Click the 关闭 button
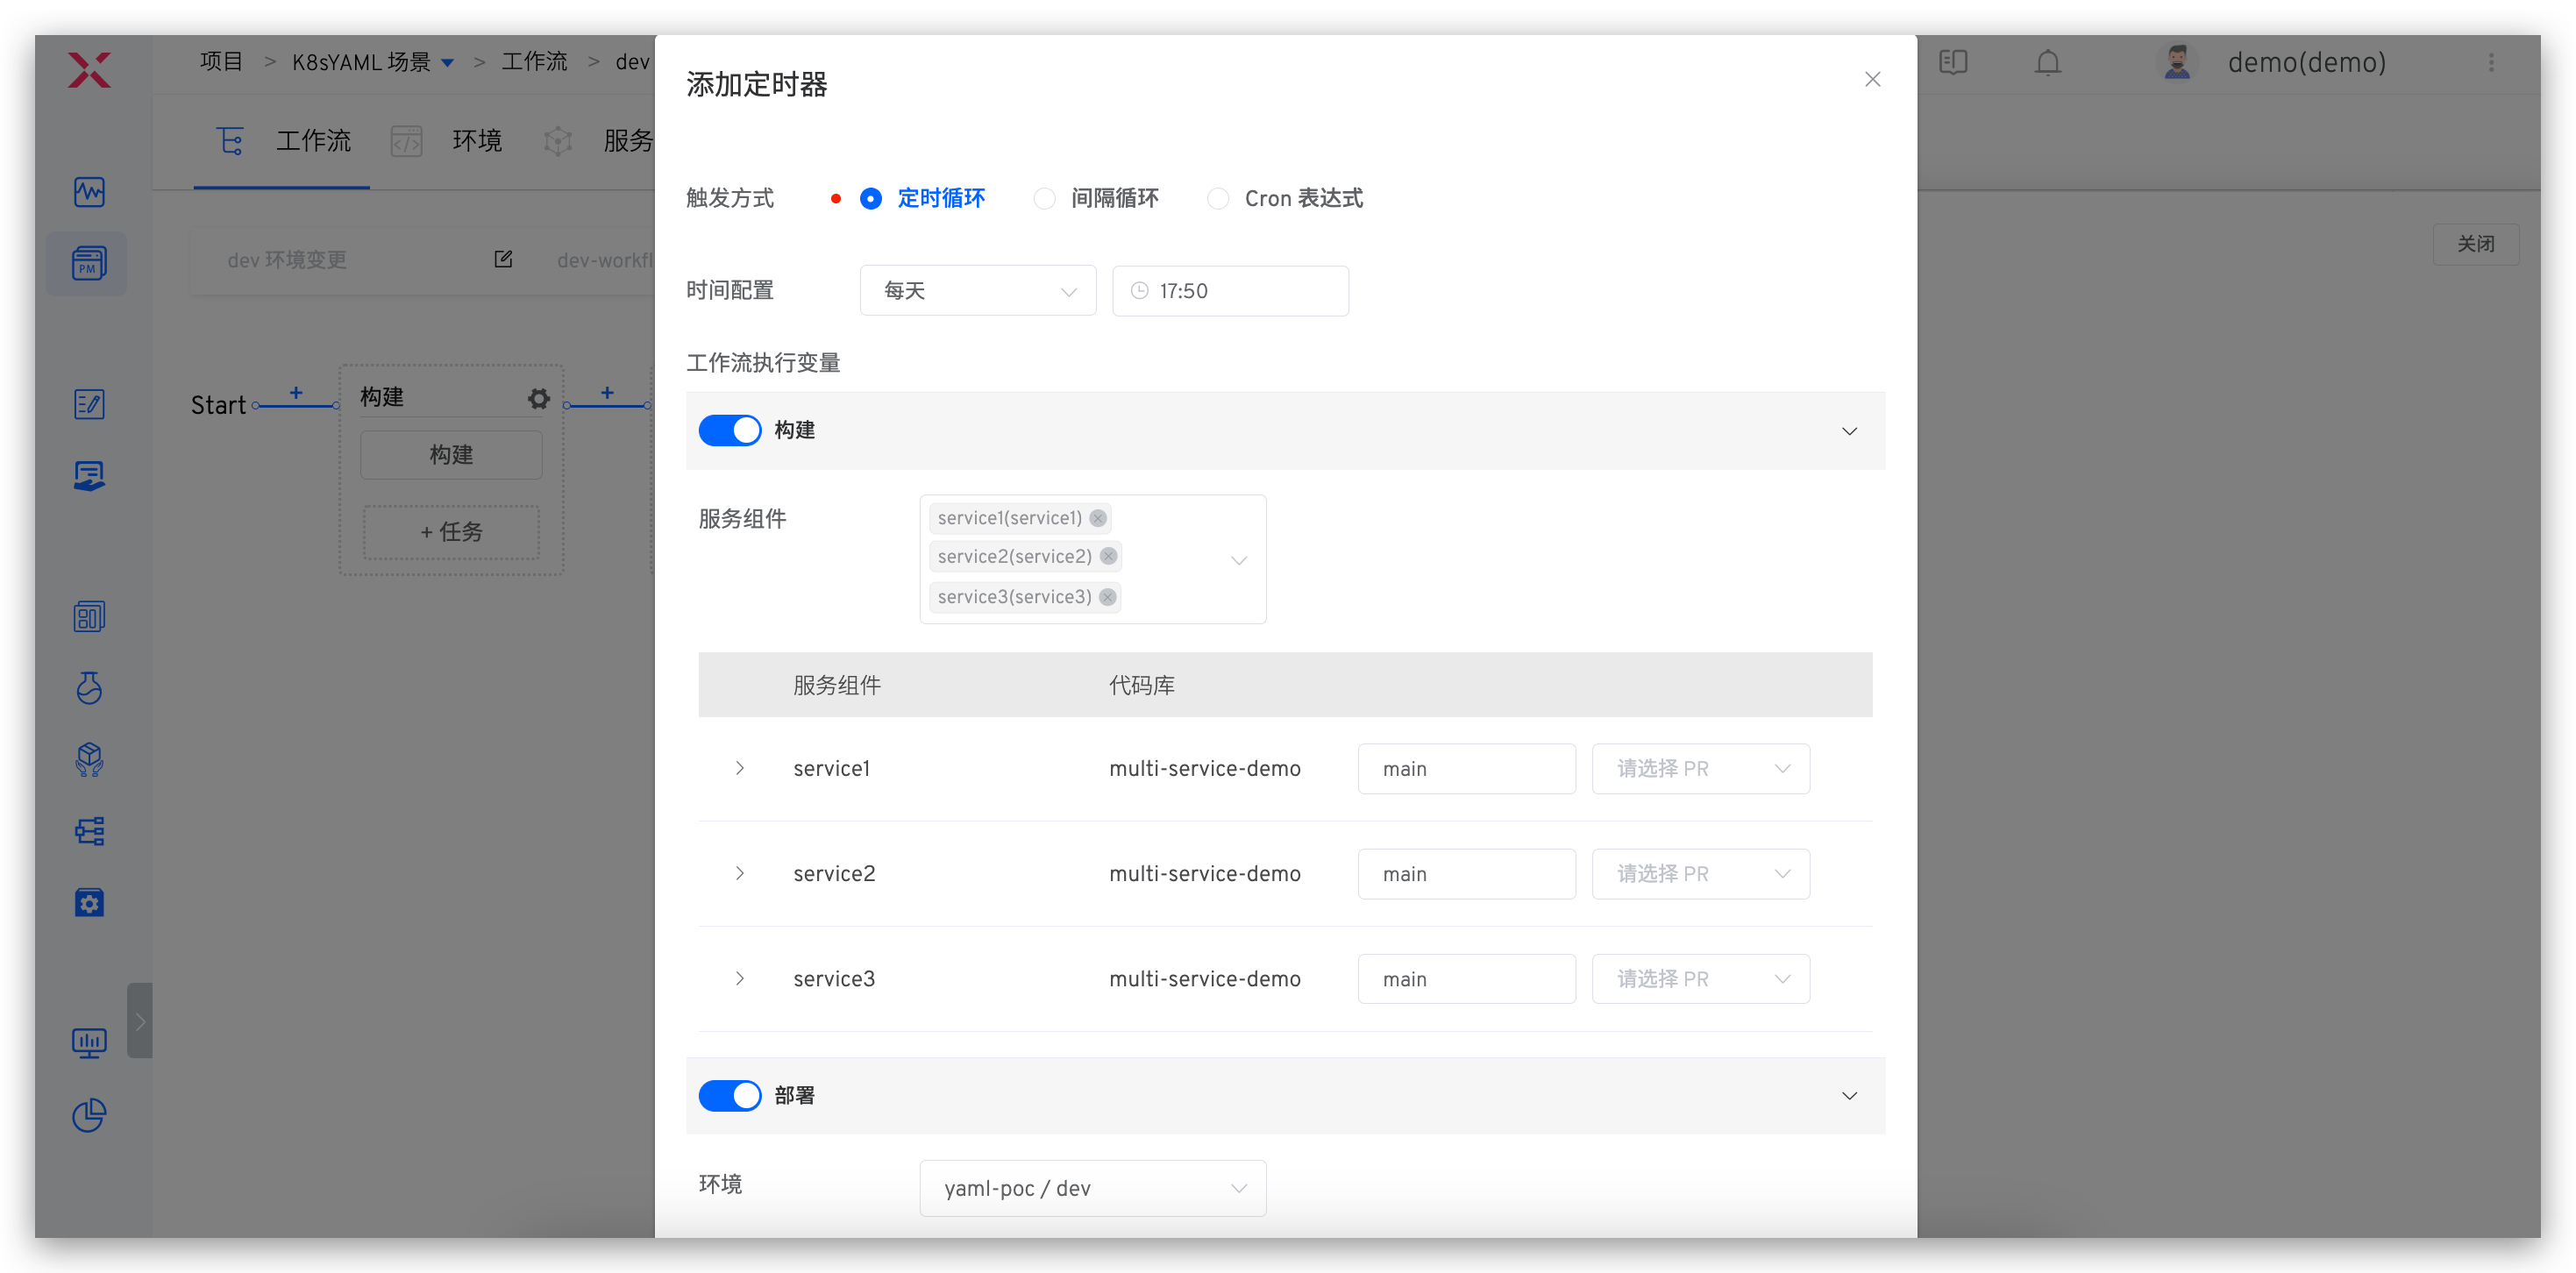The height and width of the screenshot is (1273, 2576). point(2474,244)
